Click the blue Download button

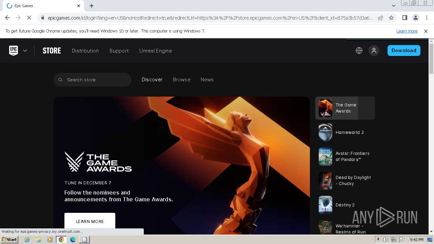(x=404, y=50)
